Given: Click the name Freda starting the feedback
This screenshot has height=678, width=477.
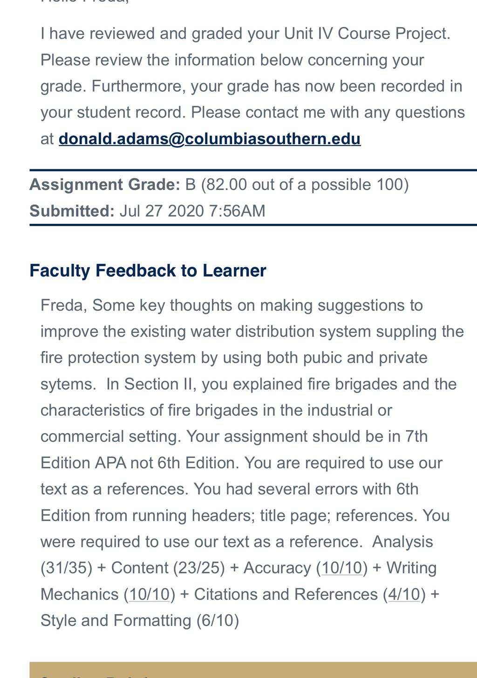Looking at the screenshot, I should point(62,305).
